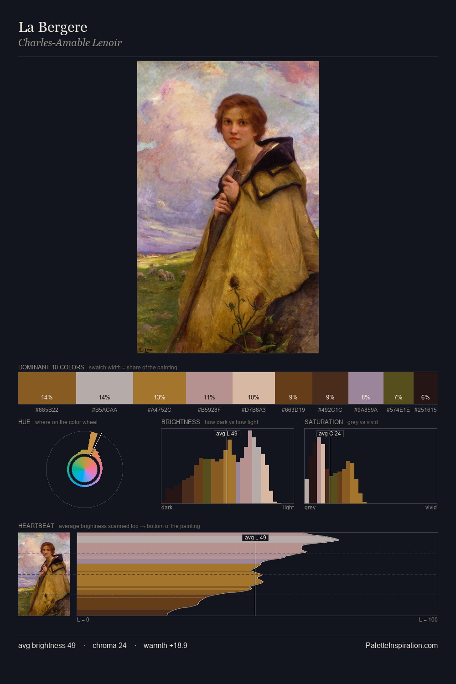Screen dimensions: 456x684
Task: Click the hex code #9A859A label
Action: [366, 410]
